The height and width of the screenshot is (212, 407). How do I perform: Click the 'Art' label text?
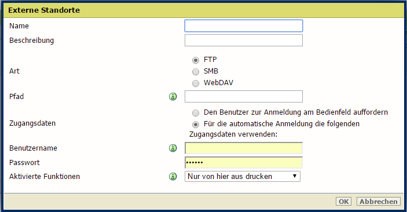coord(14,71)
